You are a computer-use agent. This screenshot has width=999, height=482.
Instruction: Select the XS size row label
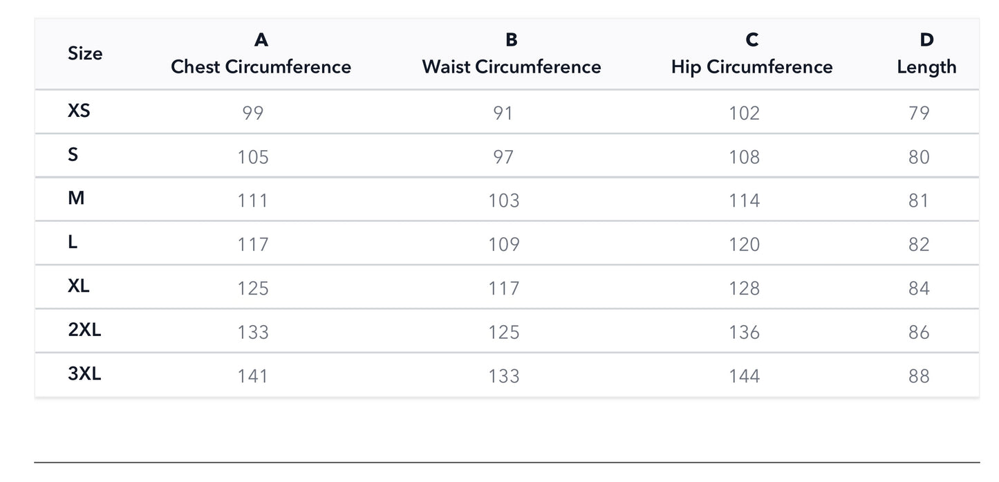point(79,111)
